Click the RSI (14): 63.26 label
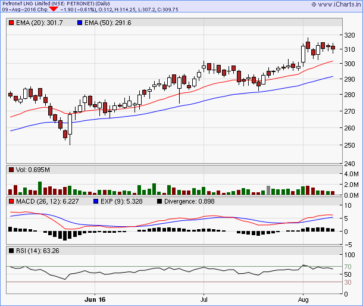 point(37,251)
